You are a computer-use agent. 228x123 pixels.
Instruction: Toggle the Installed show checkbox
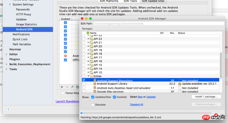coord(115,97)
